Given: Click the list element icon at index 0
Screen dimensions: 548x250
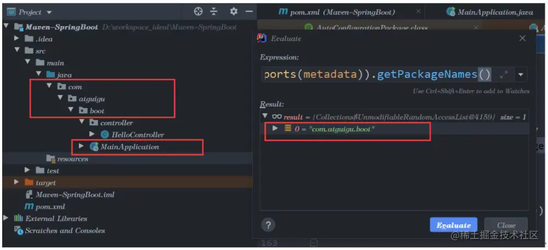Looking at the screenshot, I should tap(288, 129).
